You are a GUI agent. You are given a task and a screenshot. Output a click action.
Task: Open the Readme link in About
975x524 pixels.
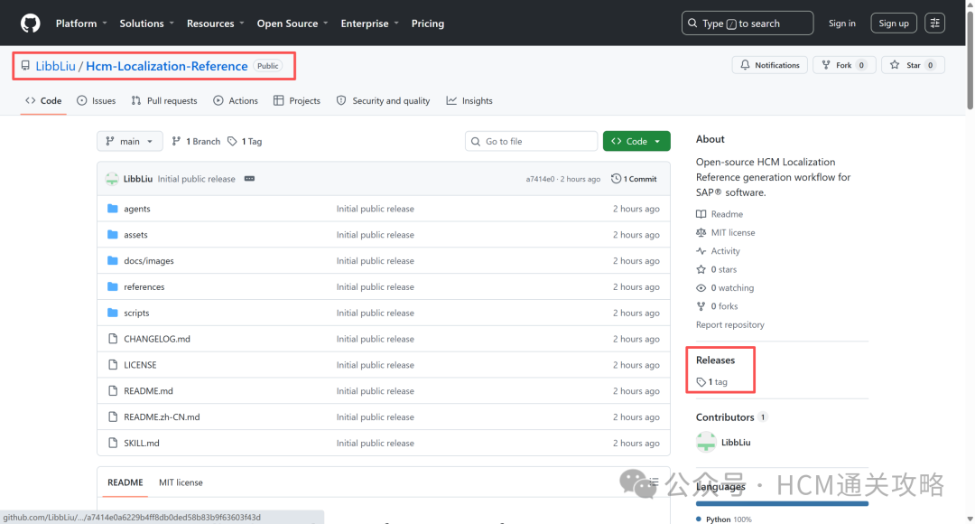coord(720,214)
